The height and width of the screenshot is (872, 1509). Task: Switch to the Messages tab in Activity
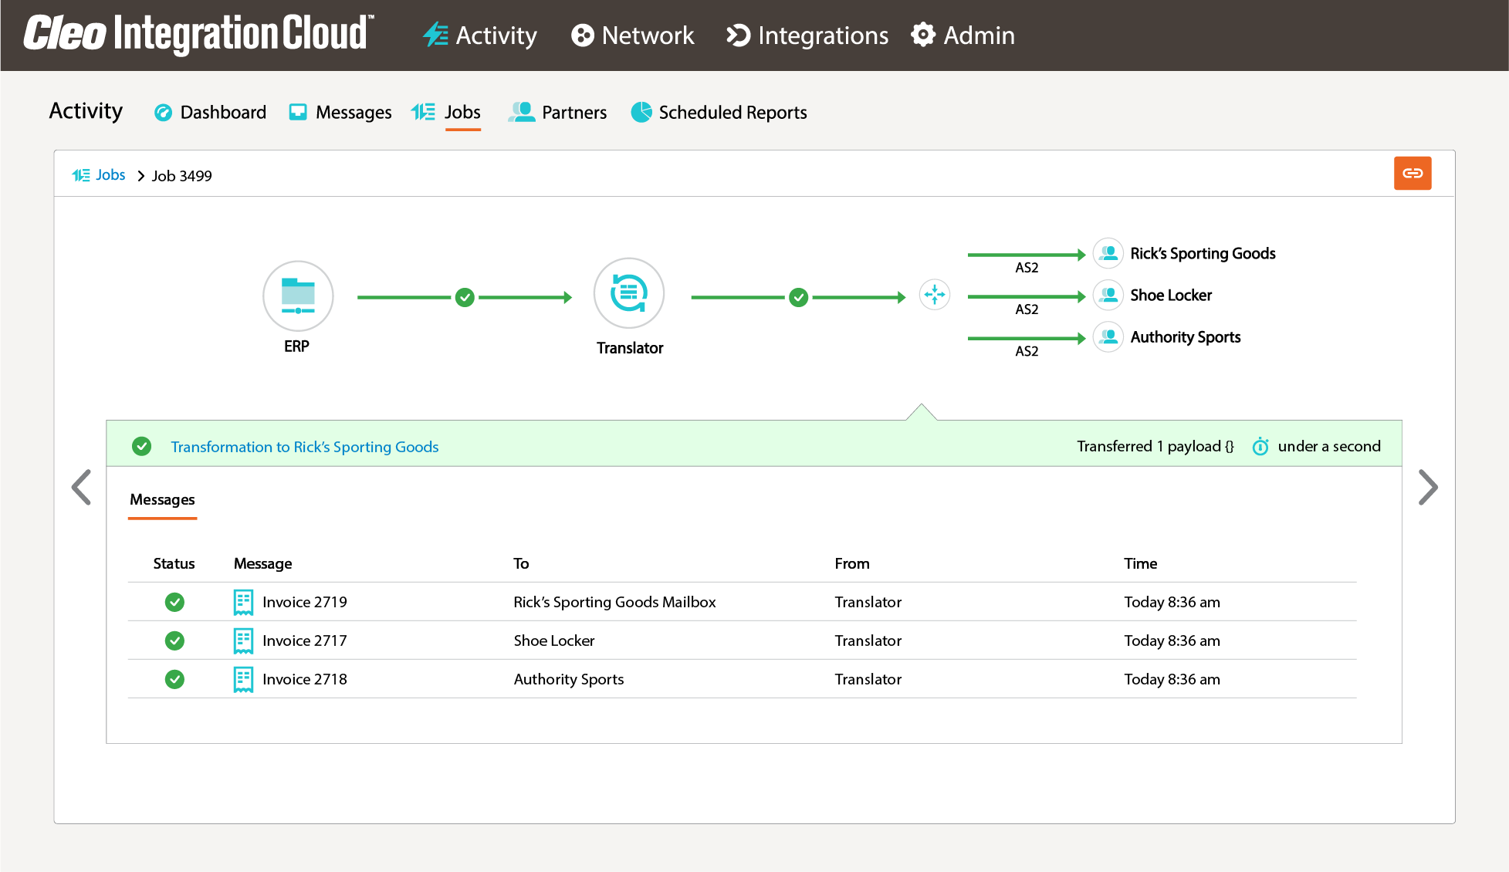(340, 112)
